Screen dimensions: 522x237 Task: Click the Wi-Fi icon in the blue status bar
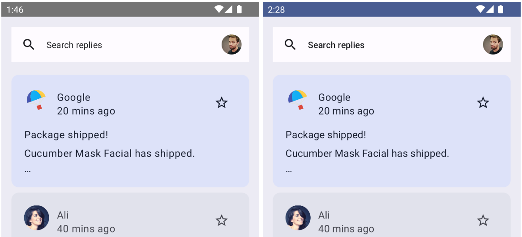point(480,9)
